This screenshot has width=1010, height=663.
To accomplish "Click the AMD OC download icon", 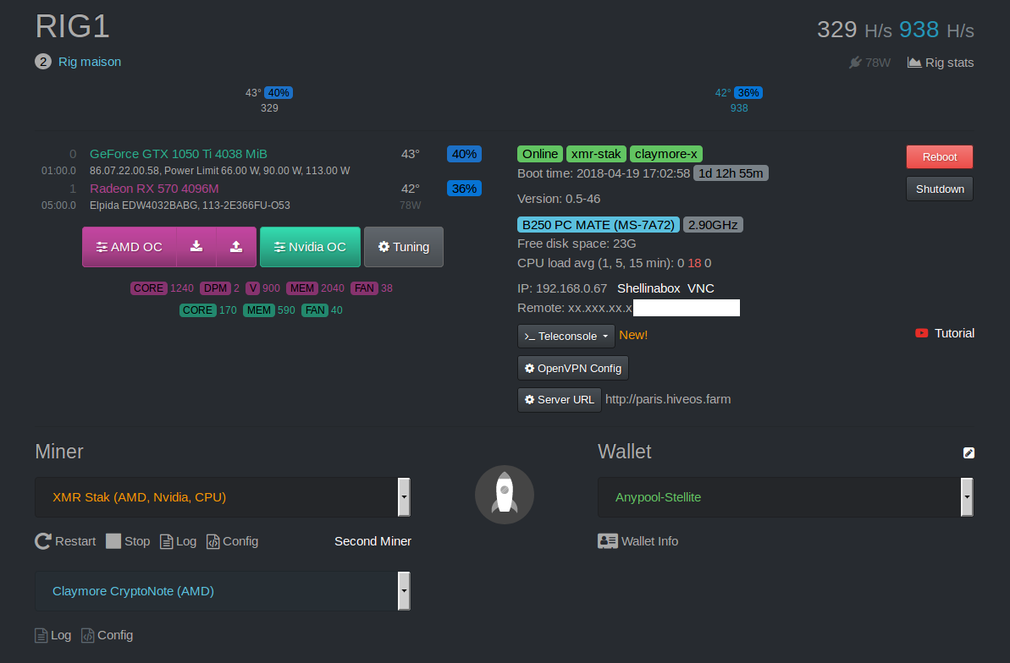I will (x=196, y=247).
